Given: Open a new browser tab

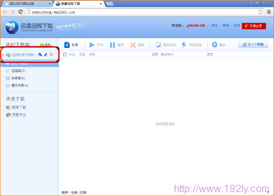Looking at the screenshot, I should point(110,3).
